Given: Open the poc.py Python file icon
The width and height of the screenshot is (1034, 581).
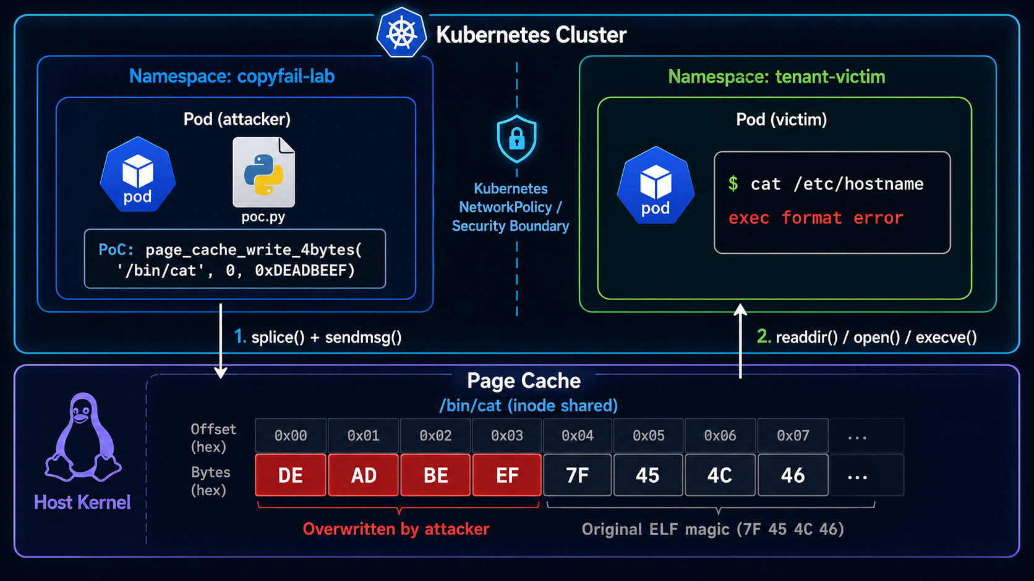Looking at the screenshot, I should coord(263,172).
